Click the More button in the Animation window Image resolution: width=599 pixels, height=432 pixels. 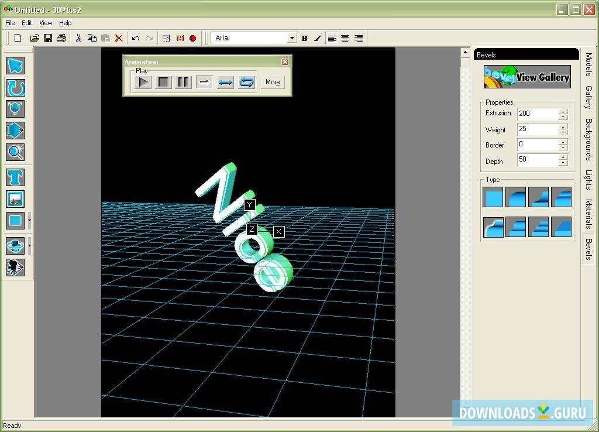click(272, 82)
